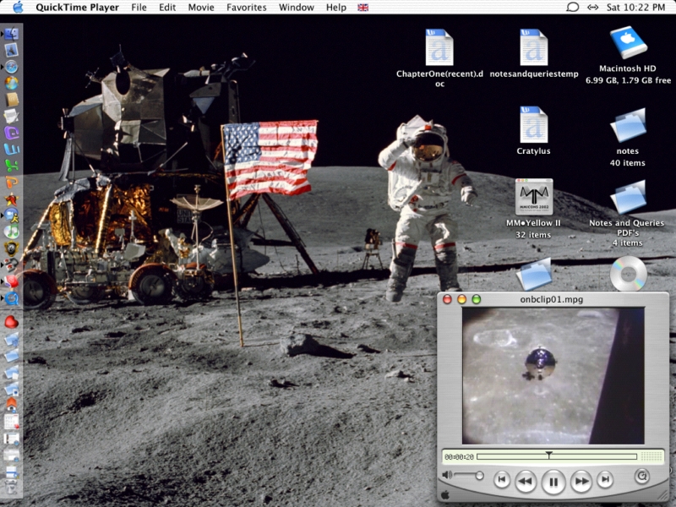Open the Favorites menu
This screenshot has height=507, width=676.
[x=246, y=8]
